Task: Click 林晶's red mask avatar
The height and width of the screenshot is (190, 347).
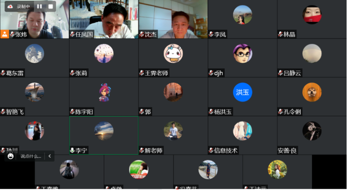Action: tap(312, 15)
